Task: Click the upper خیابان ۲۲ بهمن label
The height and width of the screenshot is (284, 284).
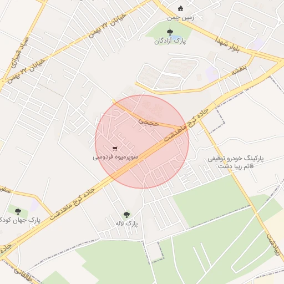Action: click(x=107, y=26)
